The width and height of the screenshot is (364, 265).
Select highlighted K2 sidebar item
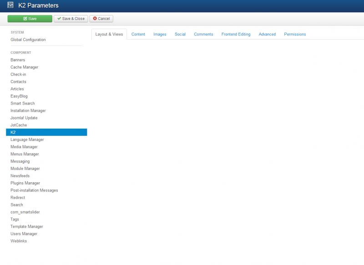tap(46, 132)
